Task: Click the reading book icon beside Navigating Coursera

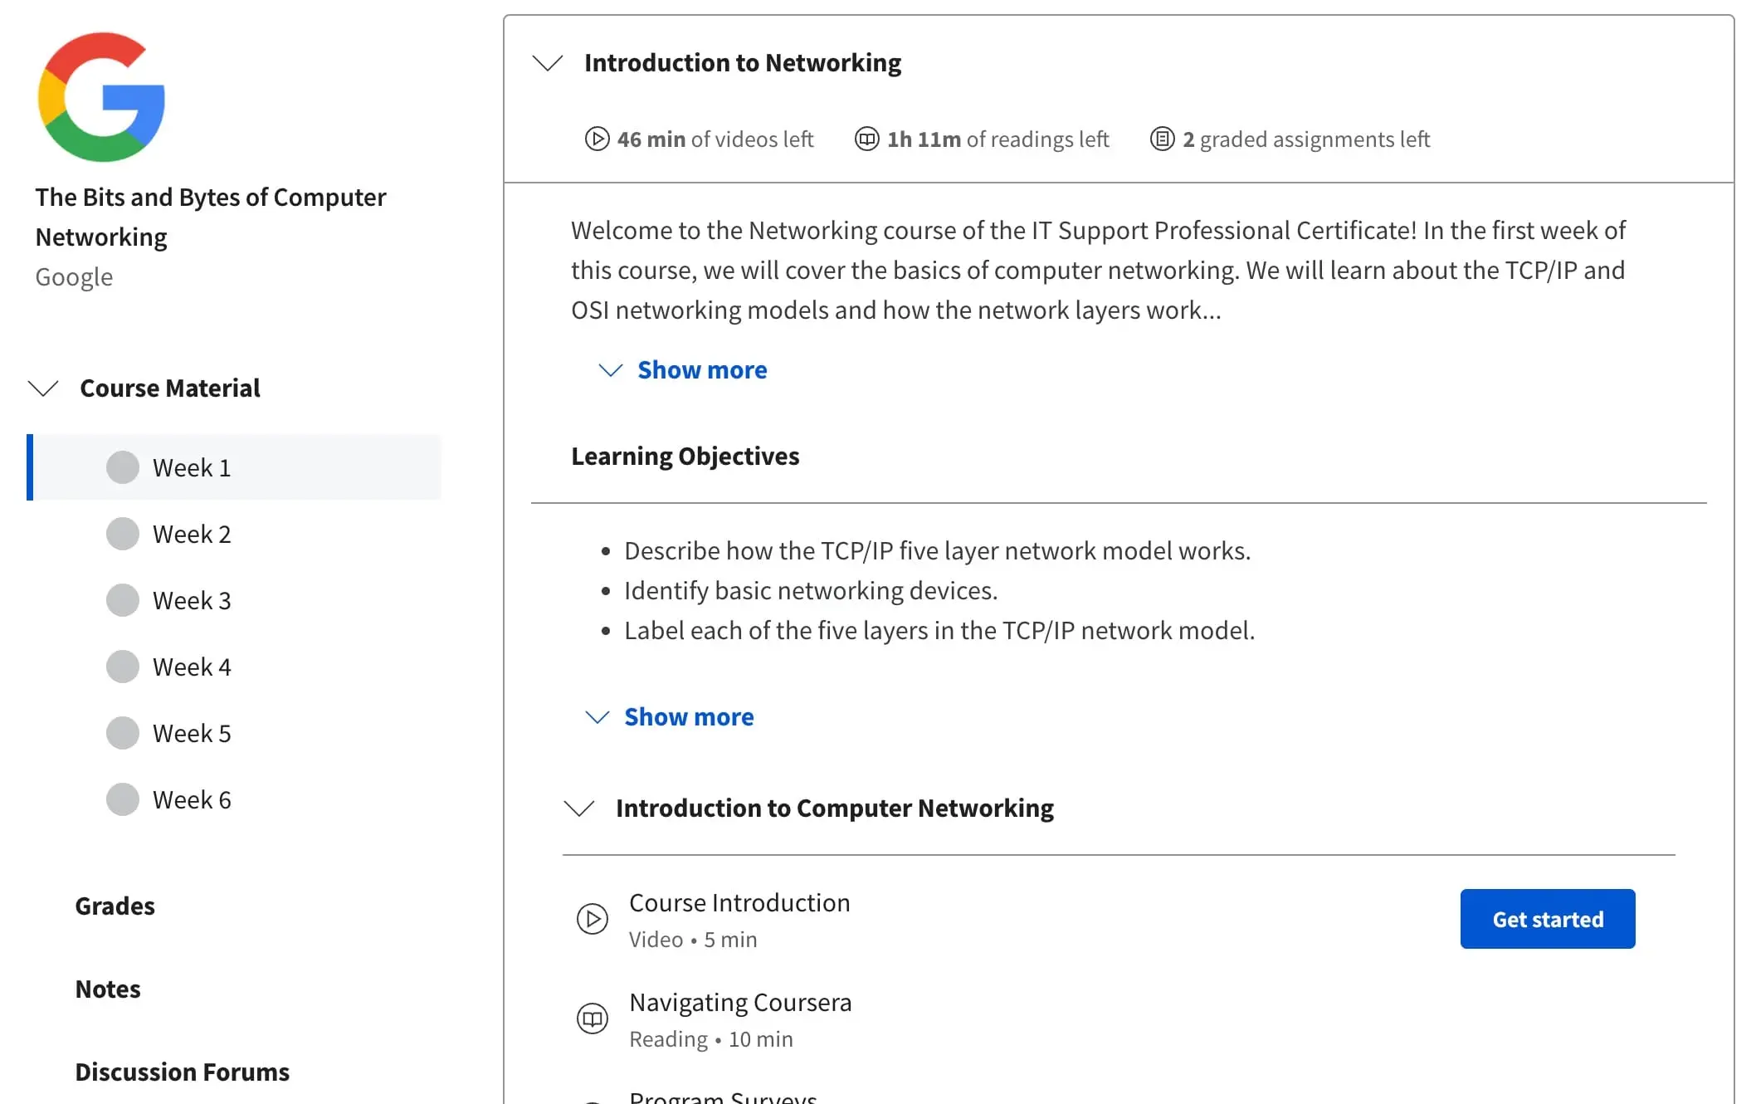Action: [593, 1019]
